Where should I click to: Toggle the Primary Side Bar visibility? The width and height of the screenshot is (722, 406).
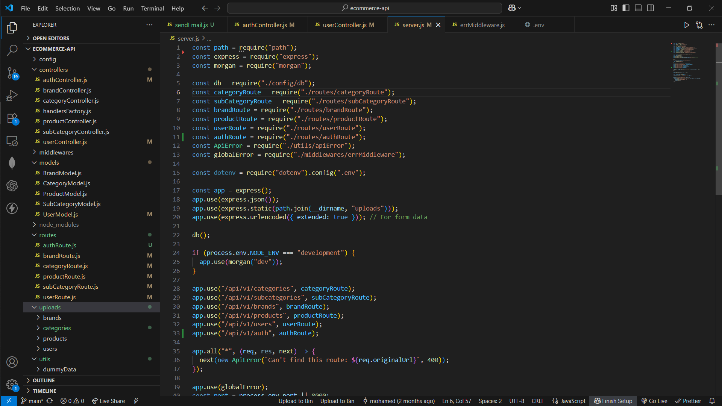click(626, 8)
